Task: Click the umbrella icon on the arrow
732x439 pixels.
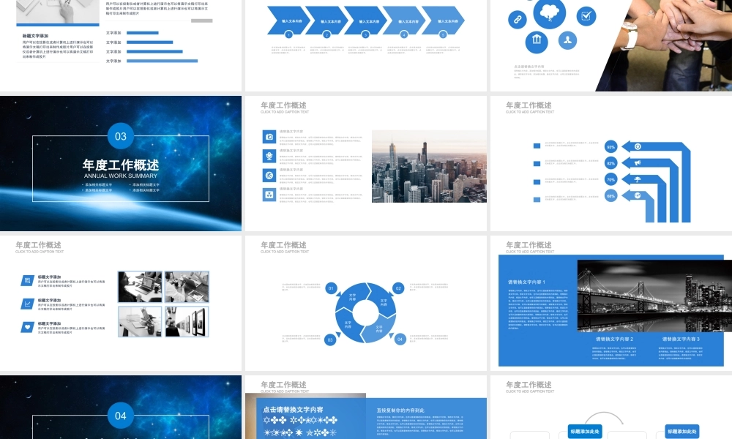Action: point(638,179)
